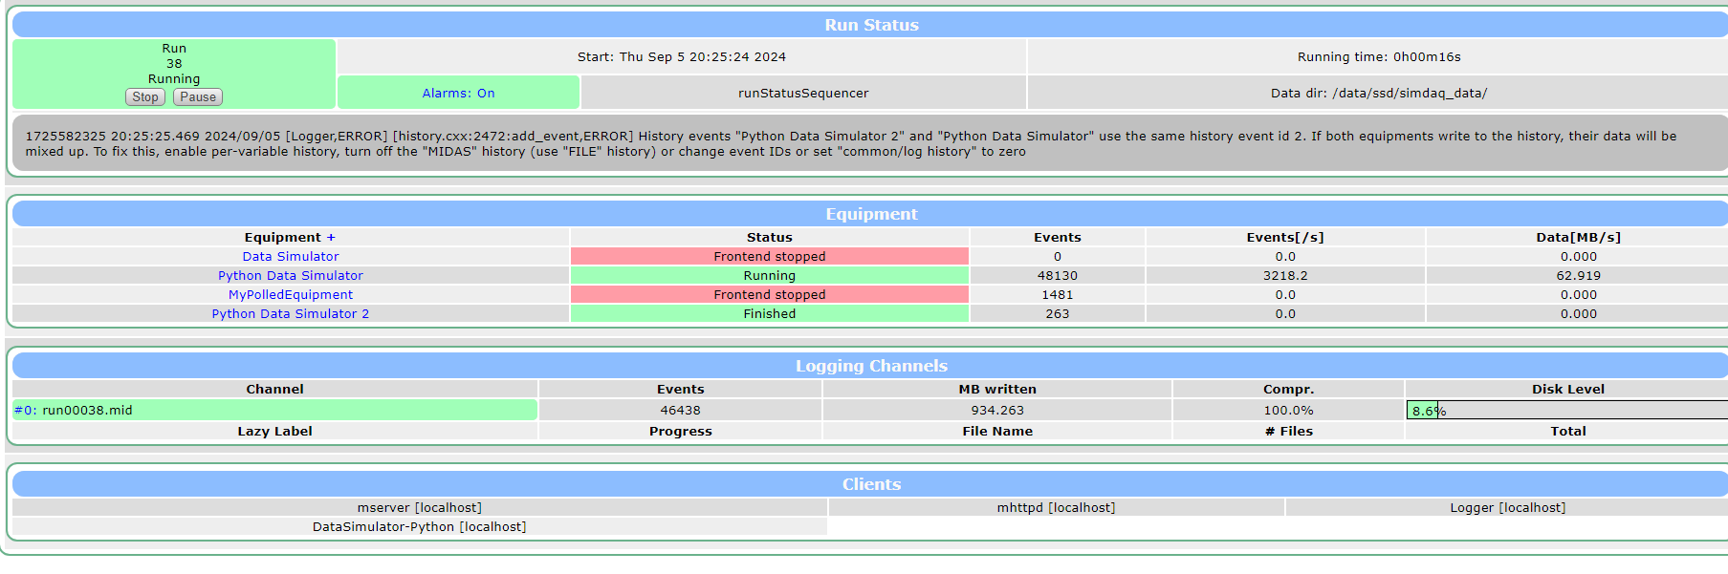The width and height of the screenshot is (1728, 574).
Task: Click the 46438 logged events value
Action: click(680, 410)
